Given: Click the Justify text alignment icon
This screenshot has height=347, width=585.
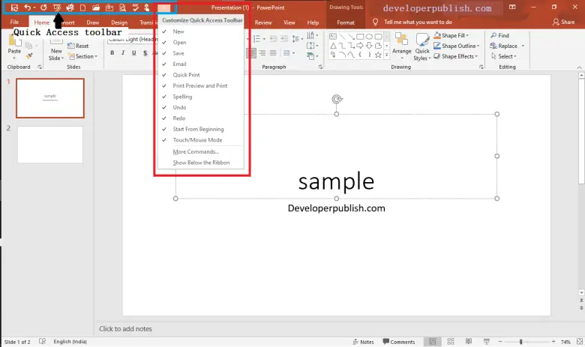Looking at the screenshot, I should click(273, 53).
